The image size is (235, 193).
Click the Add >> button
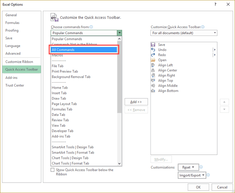coord(136,102)
